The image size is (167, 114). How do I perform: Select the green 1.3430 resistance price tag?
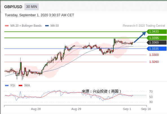[157, 32]
